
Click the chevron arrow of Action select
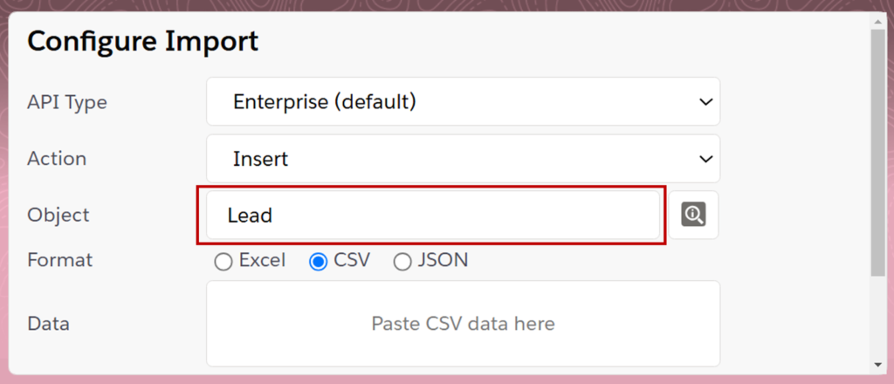click(705, 159)
